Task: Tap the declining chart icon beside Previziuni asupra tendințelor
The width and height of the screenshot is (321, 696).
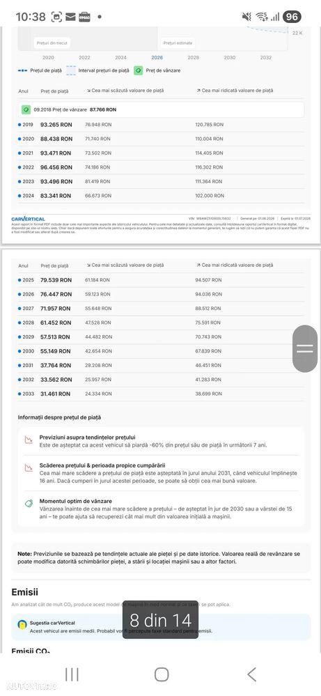Action: [29, 440]
